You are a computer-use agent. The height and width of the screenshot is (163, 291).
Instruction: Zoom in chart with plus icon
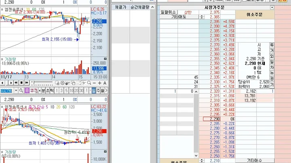point(100,83)
